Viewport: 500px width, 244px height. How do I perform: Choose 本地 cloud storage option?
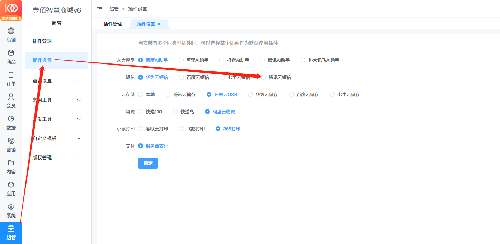[140, 94]
